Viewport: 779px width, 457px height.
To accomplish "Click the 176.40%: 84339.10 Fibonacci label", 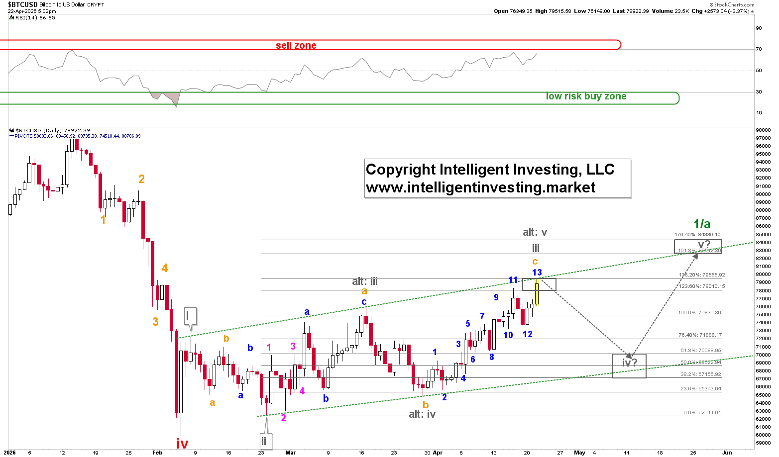I will tap(697, 235).
